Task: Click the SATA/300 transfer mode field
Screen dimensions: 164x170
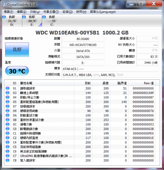Action: (83, 57)
